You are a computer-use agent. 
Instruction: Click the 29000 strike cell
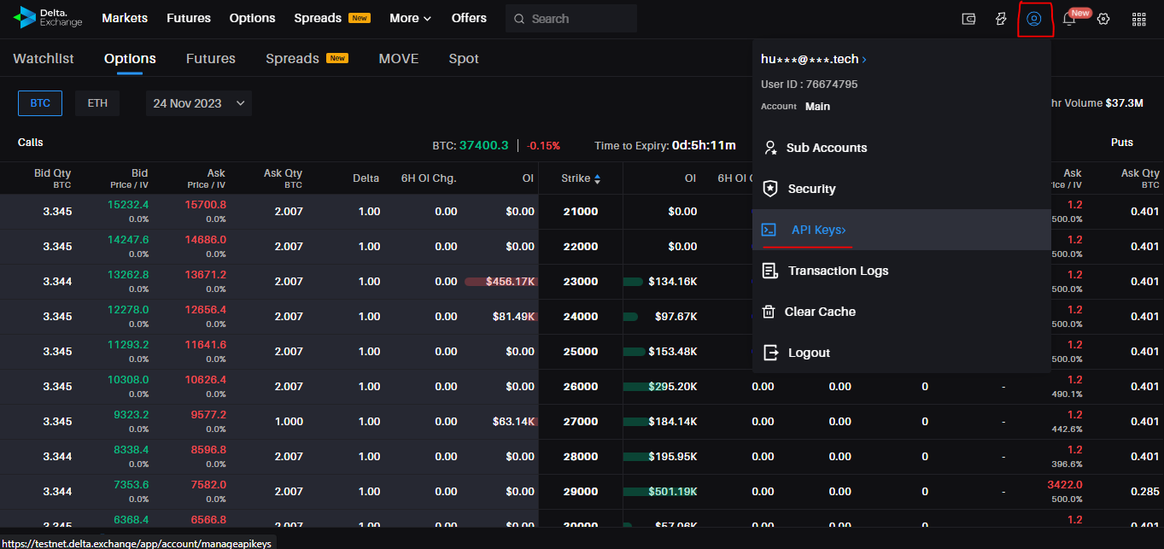[x=581, y=492]
